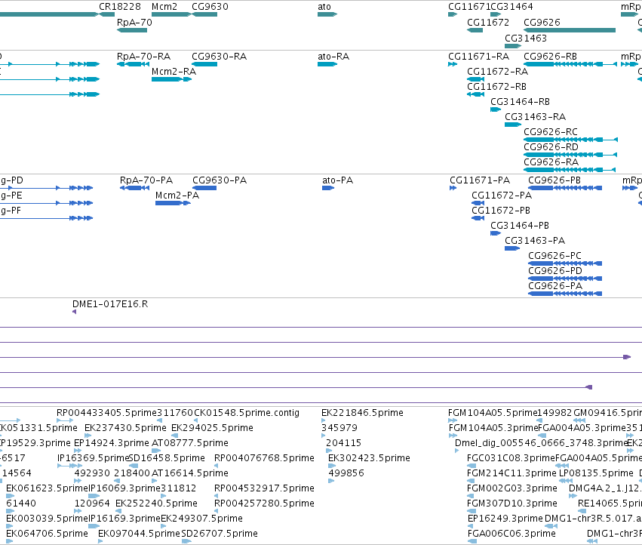The image size is (642, 545).
Task: Select the FGM307D10.3prime EST label
Action: click(x=512, y=503)
